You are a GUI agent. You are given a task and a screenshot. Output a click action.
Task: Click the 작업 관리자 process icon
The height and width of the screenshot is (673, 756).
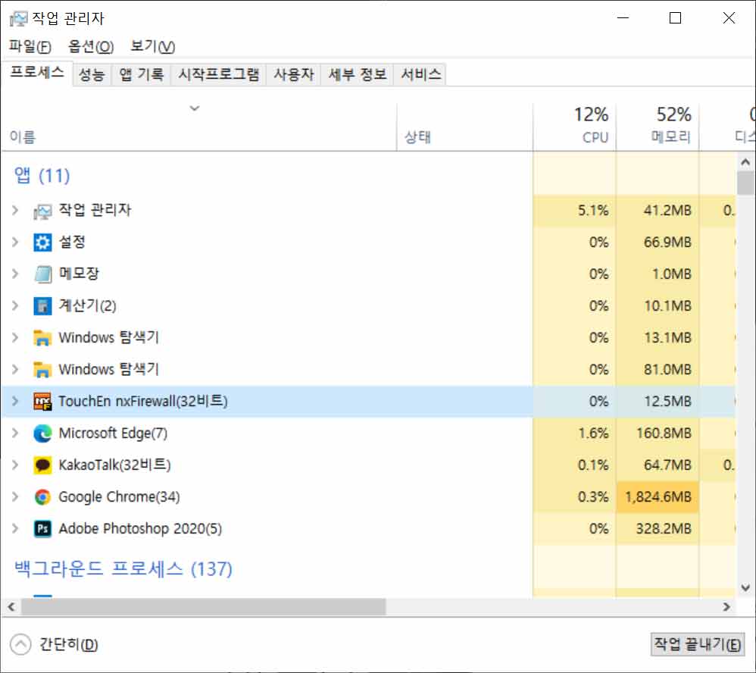[x=42, y=211]
